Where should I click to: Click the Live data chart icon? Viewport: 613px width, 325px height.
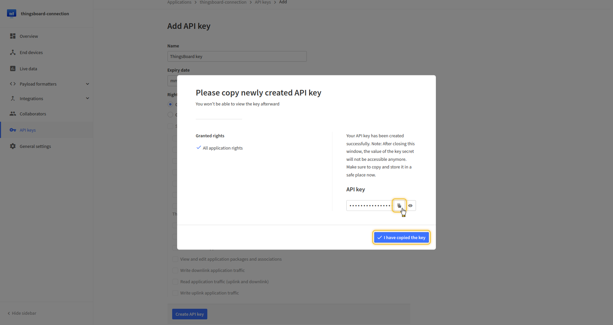(13, 69)
